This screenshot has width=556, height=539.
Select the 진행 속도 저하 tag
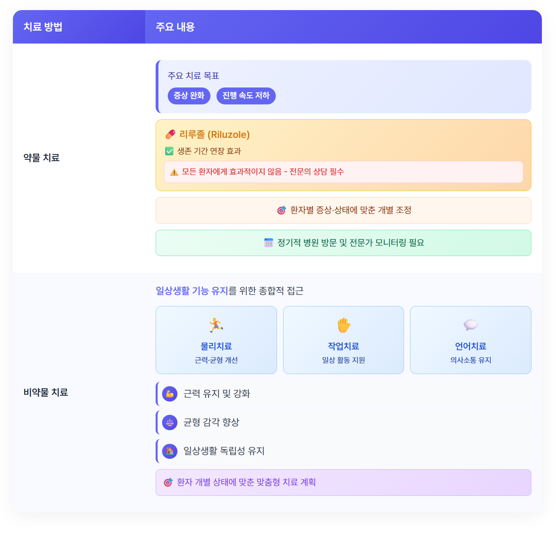tap(246, 96)
